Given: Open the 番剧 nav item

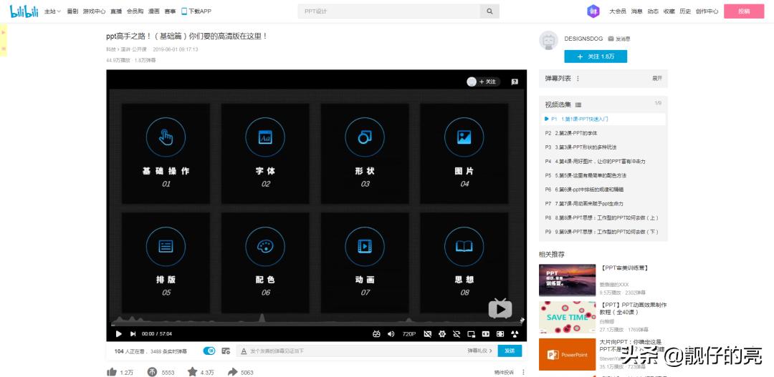Looking at the screenshot, I should click(72, 11).
